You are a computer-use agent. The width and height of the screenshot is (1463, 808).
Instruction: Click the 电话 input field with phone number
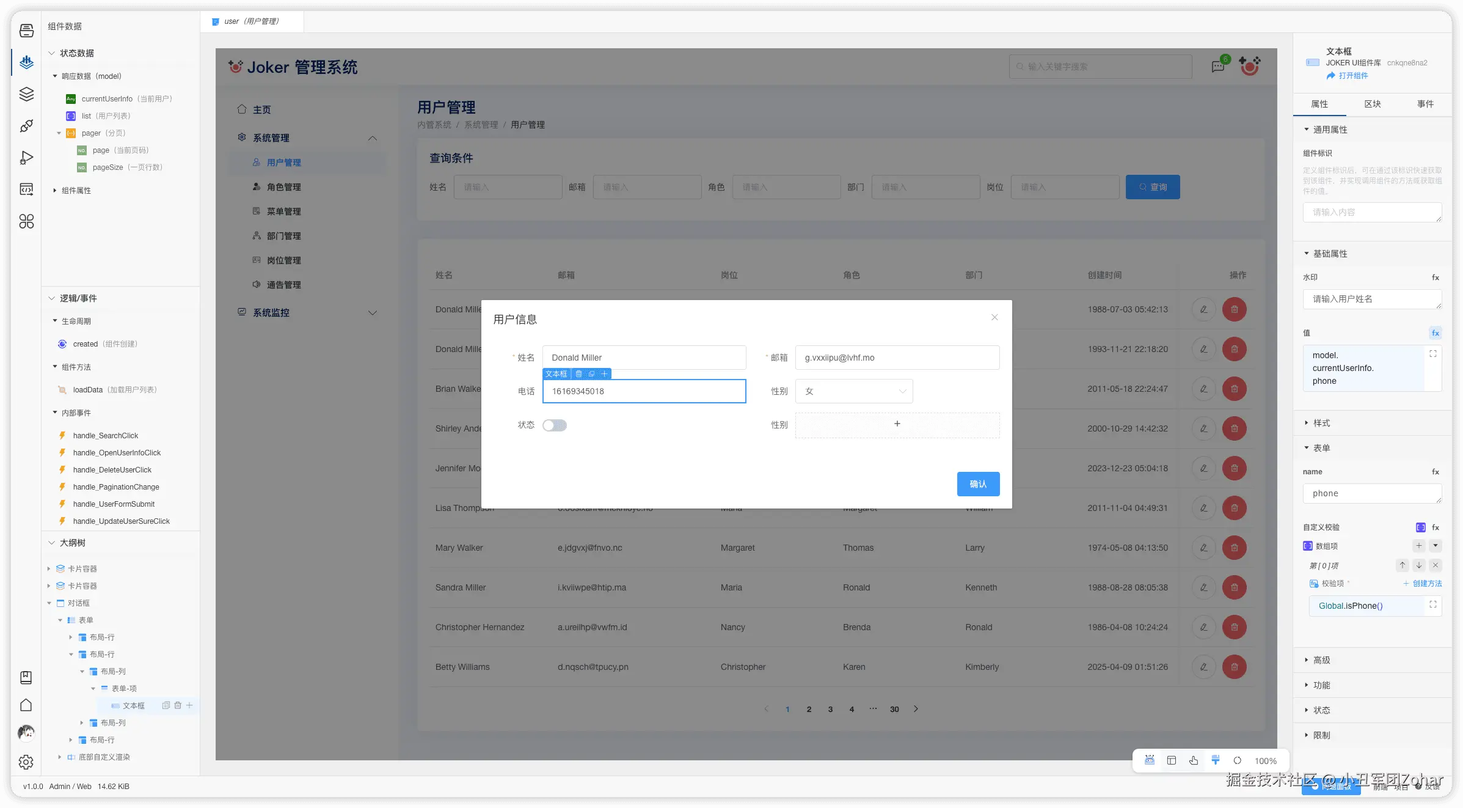point(644,391)
